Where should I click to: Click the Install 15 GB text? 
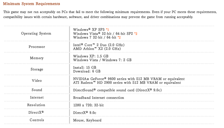[84, 68]
